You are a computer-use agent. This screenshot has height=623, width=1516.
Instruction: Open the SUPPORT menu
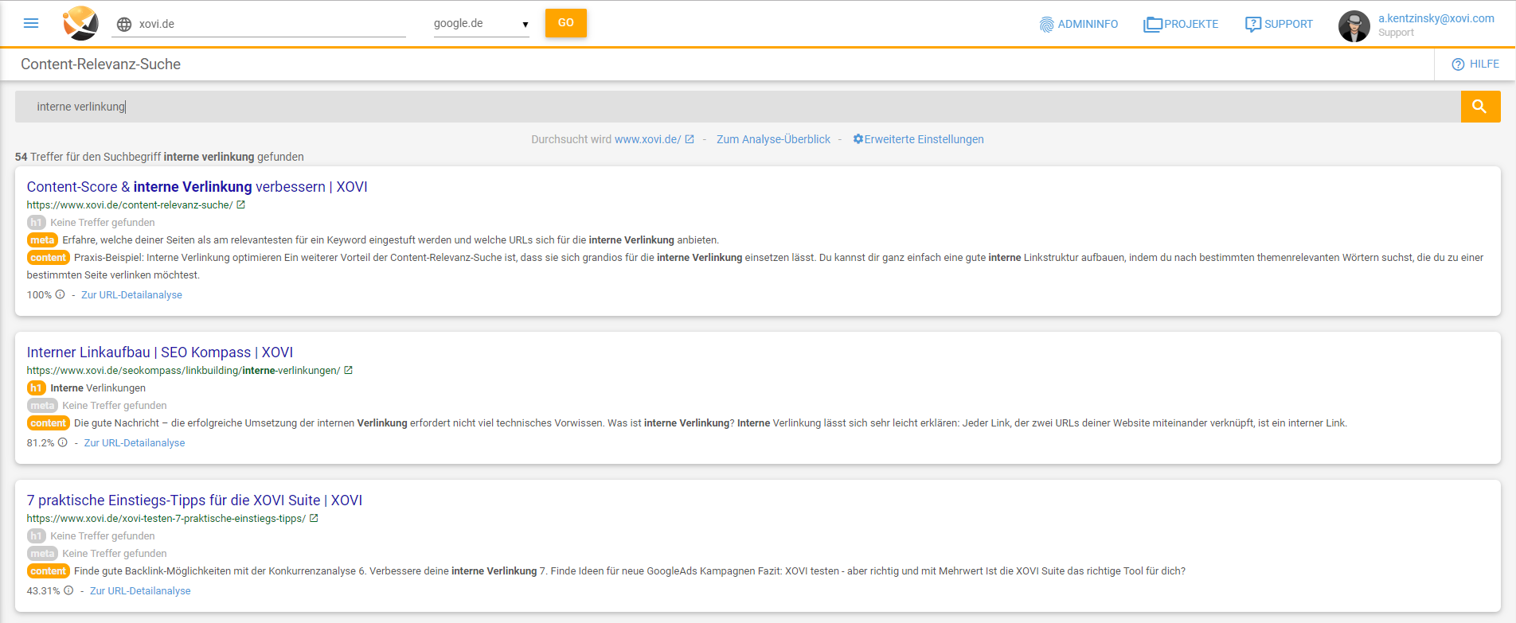pos(1279,24)
